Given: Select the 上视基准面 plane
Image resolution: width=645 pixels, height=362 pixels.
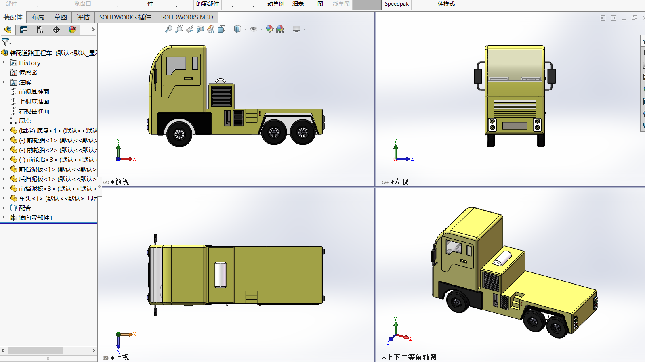Looking at the screenshot, I should click(x=34, y=102).
